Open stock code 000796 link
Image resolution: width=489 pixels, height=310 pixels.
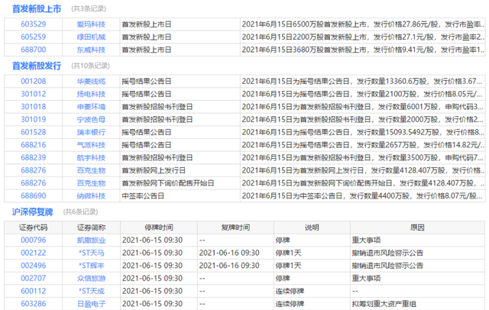(x=34, y=241)
